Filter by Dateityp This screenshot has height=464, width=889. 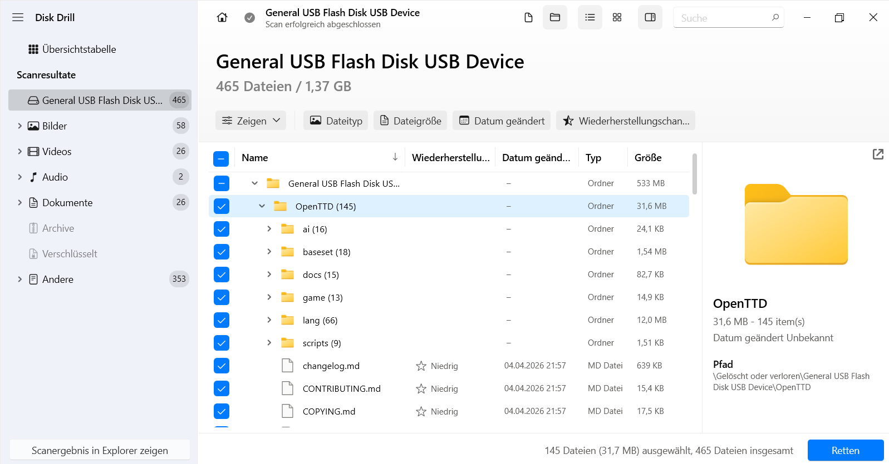(336, 121)
